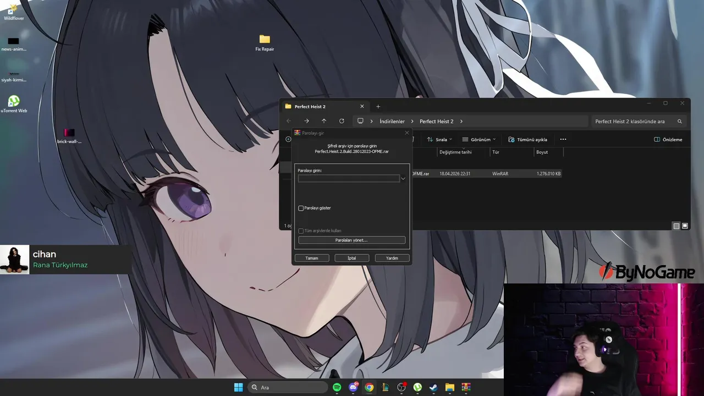Refresh the Perfect Heist 2 folder
This screenshot has width=704, height=396.
click(342, 121)
